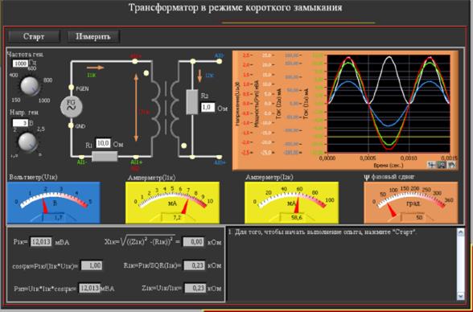
Task: Click the R1k result field 0,23
Action: 195,265
